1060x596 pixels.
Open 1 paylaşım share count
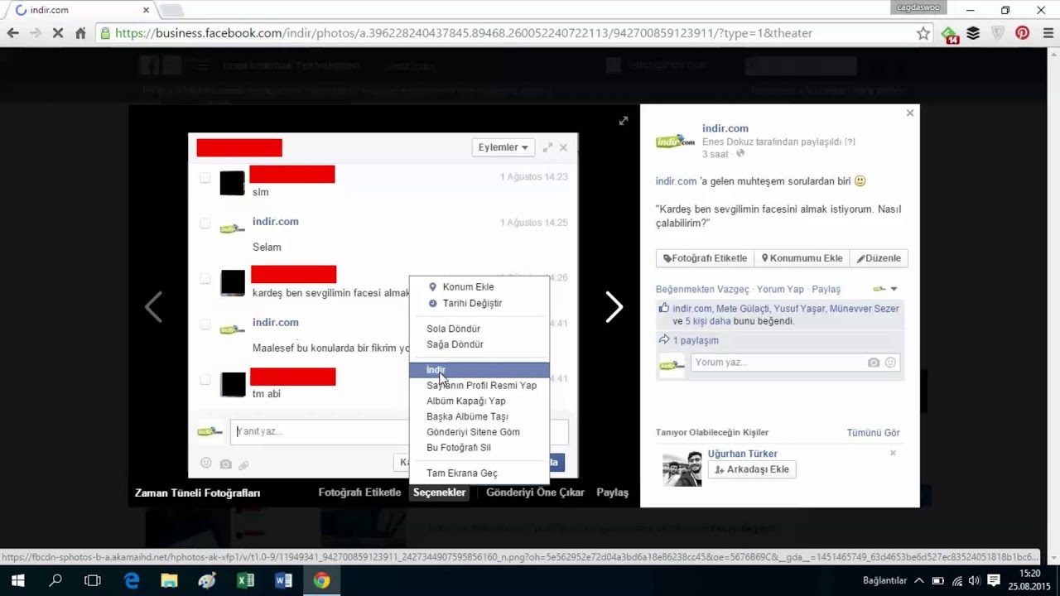click(x=696, y=340)
